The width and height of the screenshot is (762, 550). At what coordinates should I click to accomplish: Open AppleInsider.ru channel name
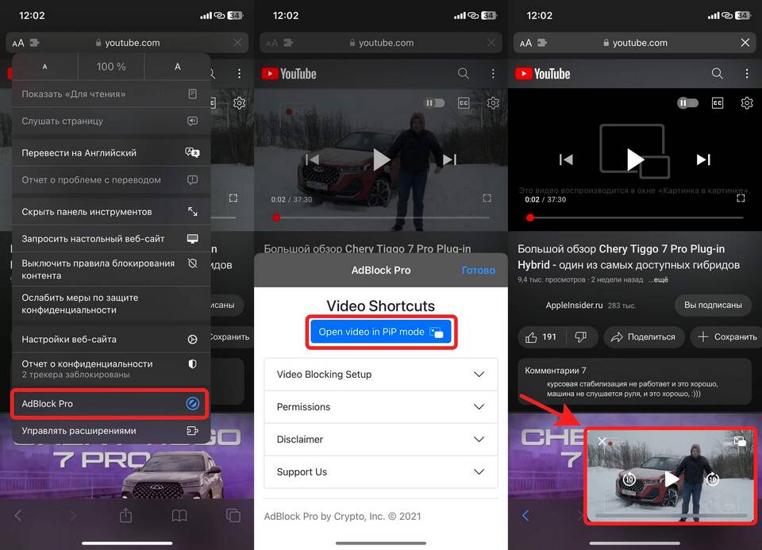574,305
